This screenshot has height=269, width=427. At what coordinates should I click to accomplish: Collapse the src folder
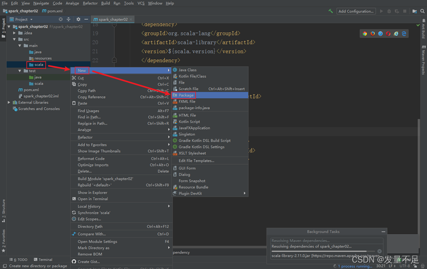coord(14,39)
